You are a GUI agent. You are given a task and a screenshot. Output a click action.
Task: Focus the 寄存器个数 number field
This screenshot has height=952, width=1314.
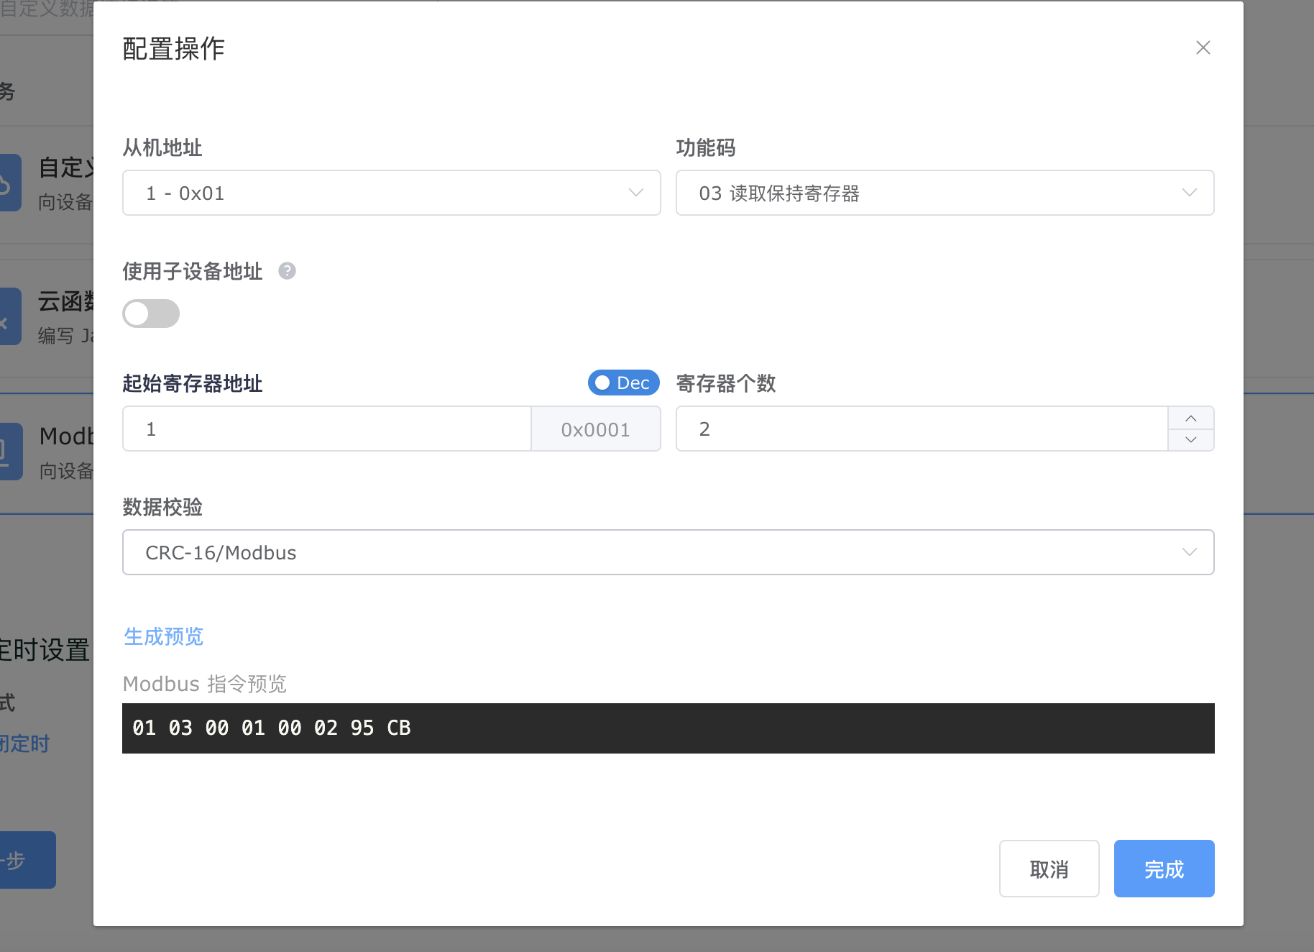coord(922,429)
